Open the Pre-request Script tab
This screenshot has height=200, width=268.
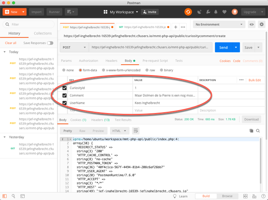(x=155, y=61)
